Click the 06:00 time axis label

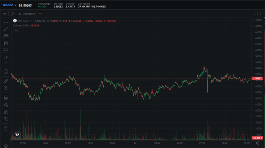click(180, 143)
